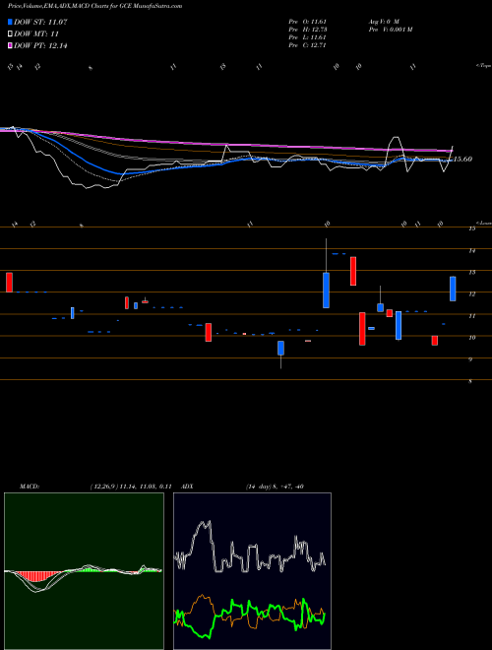Open the green MACD indicator chart

[x=84, y=571]
